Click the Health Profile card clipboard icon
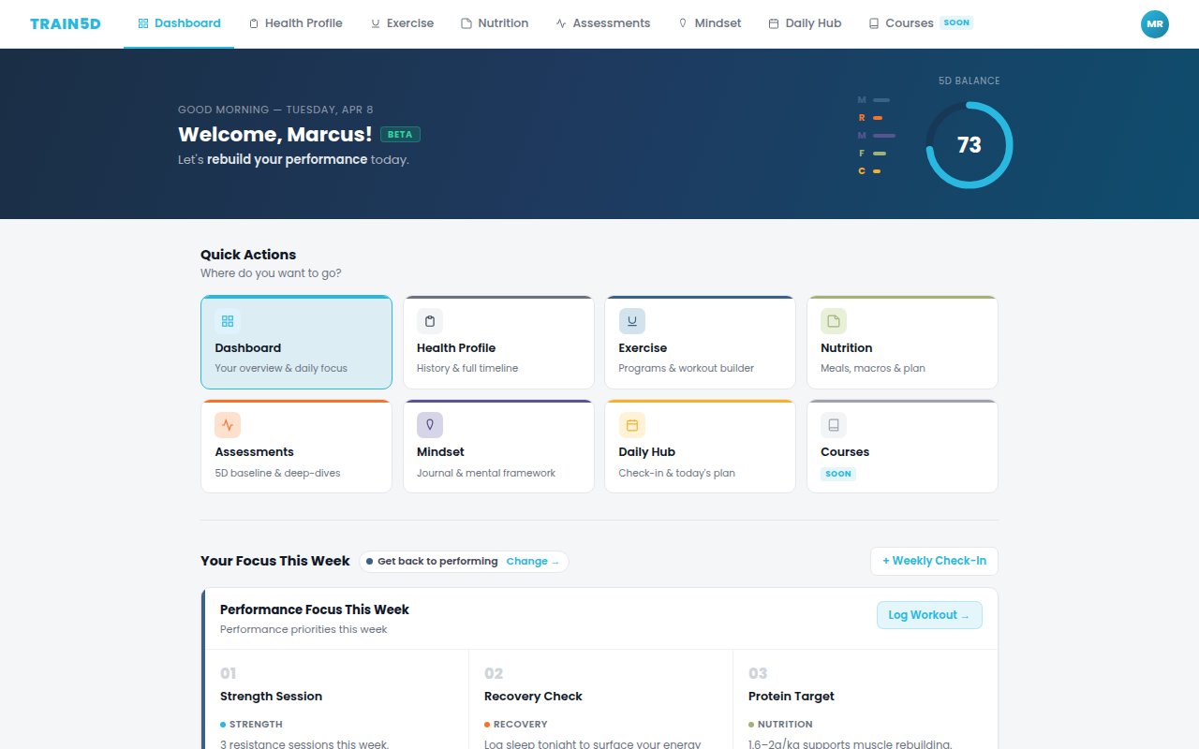Image resolution: width=1199 pixels, height=749 pixels. click(430, 321)
